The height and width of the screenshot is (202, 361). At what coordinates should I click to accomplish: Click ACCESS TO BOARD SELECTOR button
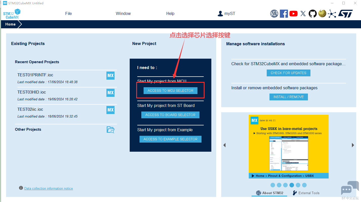(170, 115)
